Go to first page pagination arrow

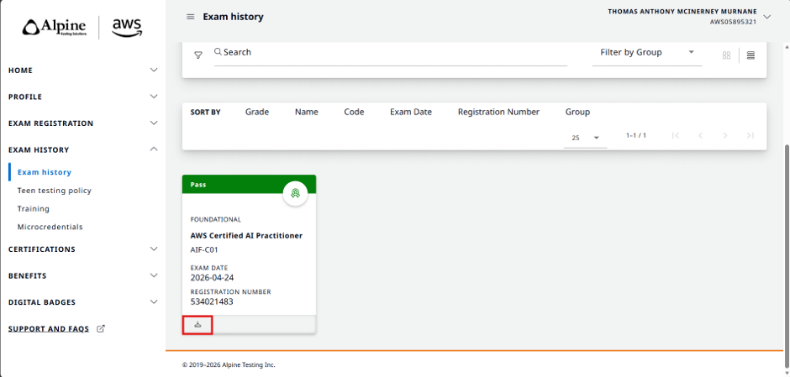(677, 135)
